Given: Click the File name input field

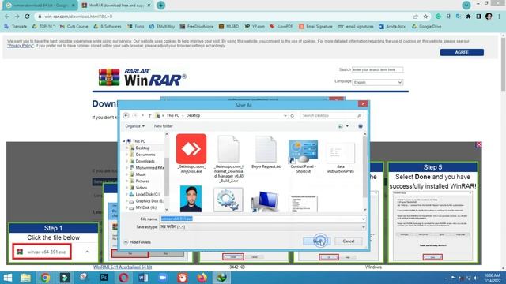Looking at the screenshot, I should coord(260,219).
